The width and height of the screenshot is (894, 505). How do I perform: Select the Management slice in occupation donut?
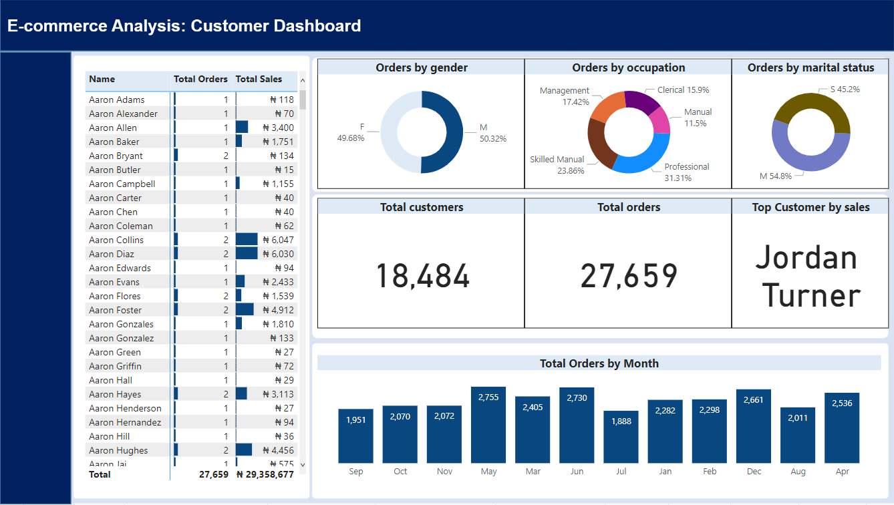click(x=605, y=108)
